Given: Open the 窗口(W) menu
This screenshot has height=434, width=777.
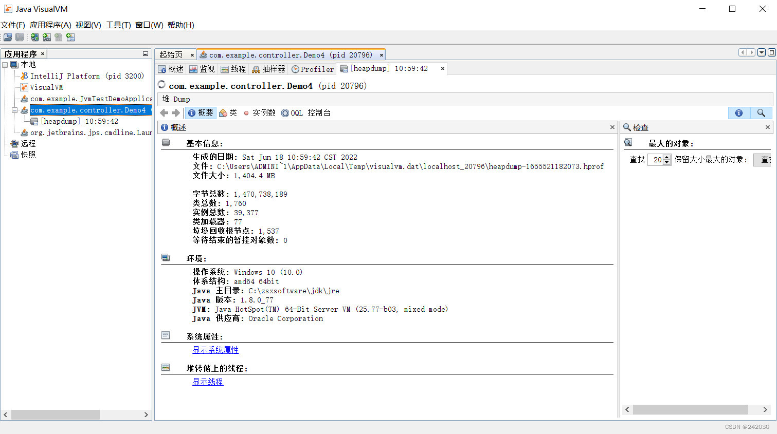Looking at the screenshot, I should 149,25.
